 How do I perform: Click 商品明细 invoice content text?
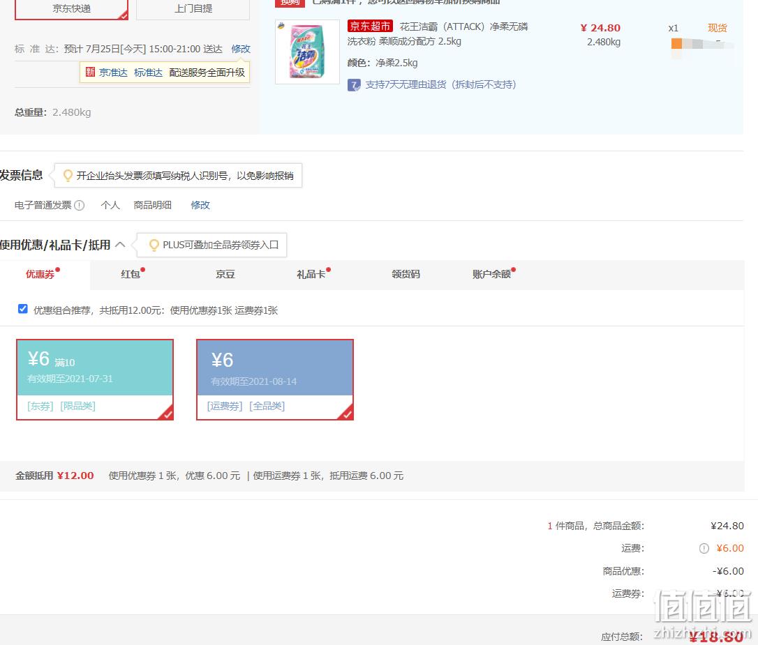pyautogui.click(x=152, y=205)
